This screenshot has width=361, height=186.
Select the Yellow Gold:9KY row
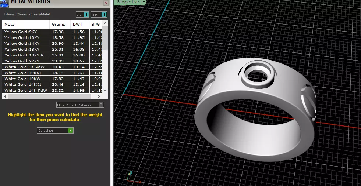(52, 32)
